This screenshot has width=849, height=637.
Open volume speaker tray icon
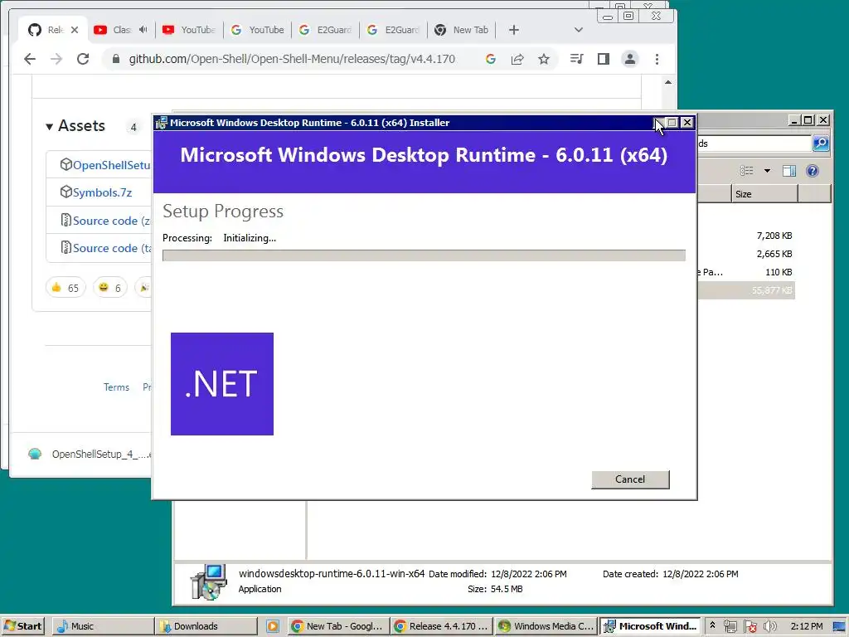click(769, 626)
